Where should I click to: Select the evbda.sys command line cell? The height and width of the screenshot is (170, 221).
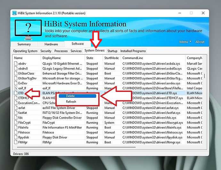151,64
